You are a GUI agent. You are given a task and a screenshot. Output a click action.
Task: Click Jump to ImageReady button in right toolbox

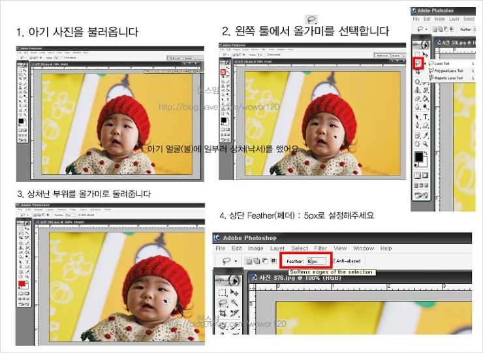[x=422, y=195]
